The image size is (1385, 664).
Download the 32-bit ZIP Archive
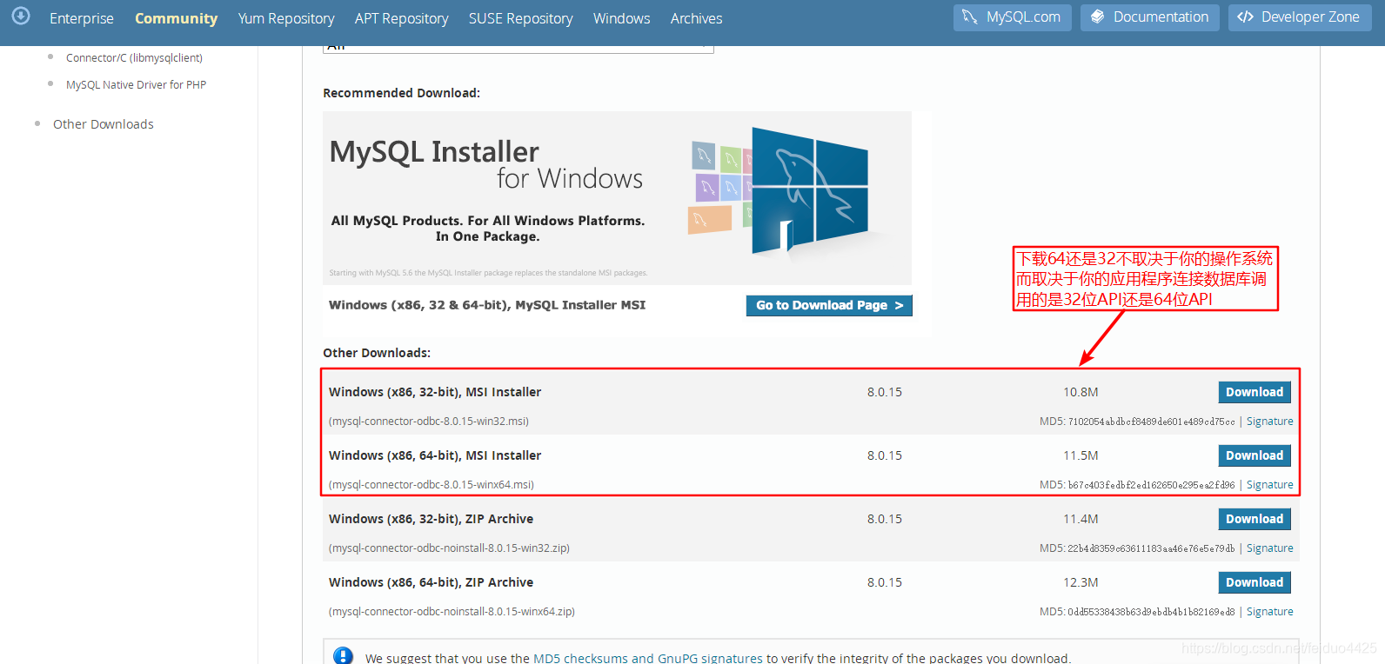tap(1255, 520)
